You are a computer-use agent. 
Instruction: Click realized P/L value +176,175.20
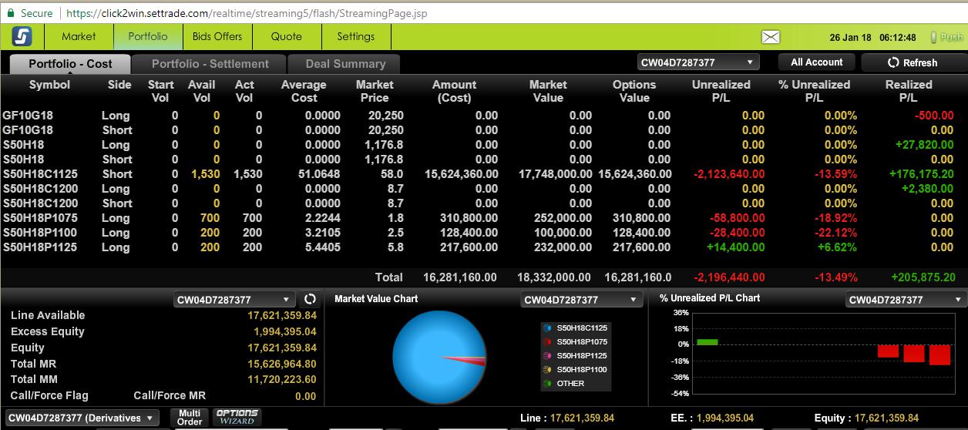(922, 174)
